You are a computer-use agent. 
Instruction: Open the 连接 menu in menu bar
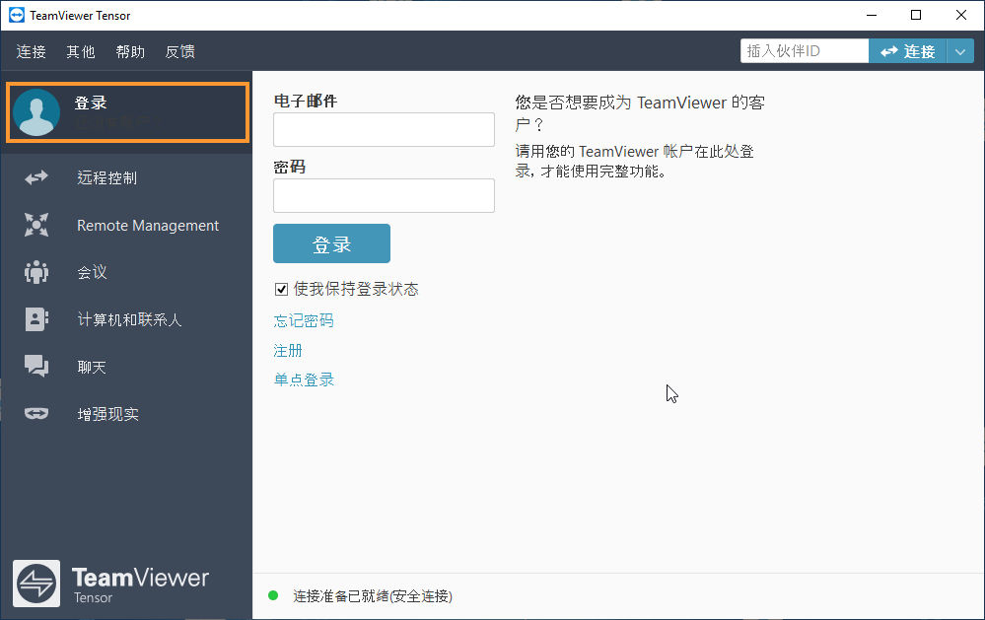point(32,51)
